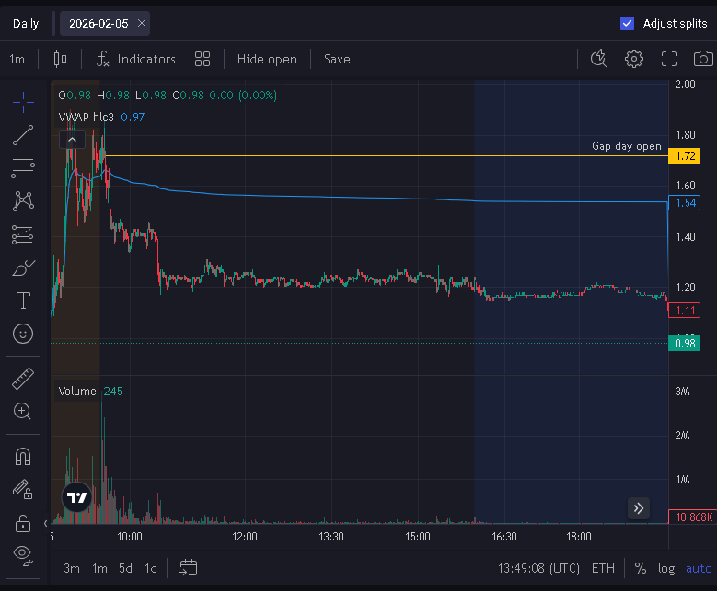Screen dimensions: 717x591
Task: Toggle magnet mode for drawings
Action: click(23, 456)
